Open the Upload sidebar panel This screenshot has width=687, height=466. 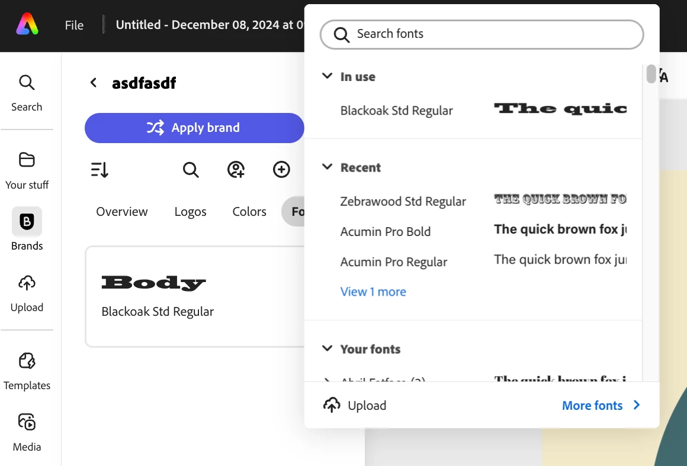pyautogui.click(x=27, y=293)
